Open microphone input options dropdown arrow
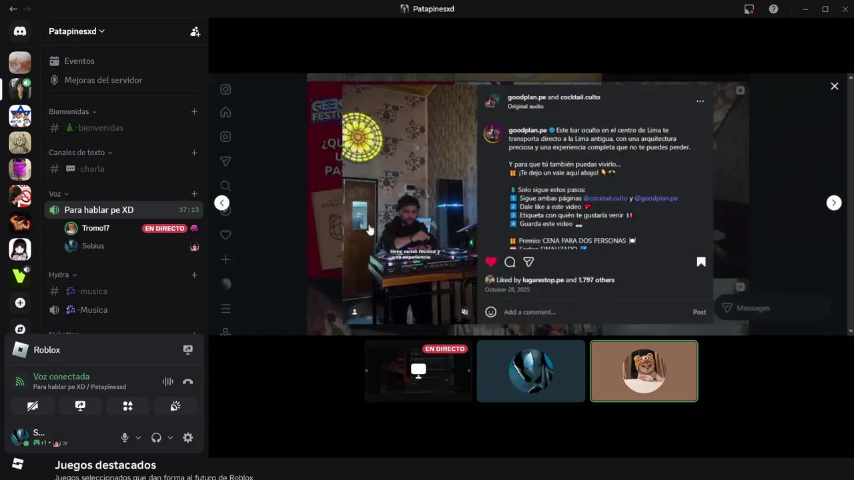 138,438
